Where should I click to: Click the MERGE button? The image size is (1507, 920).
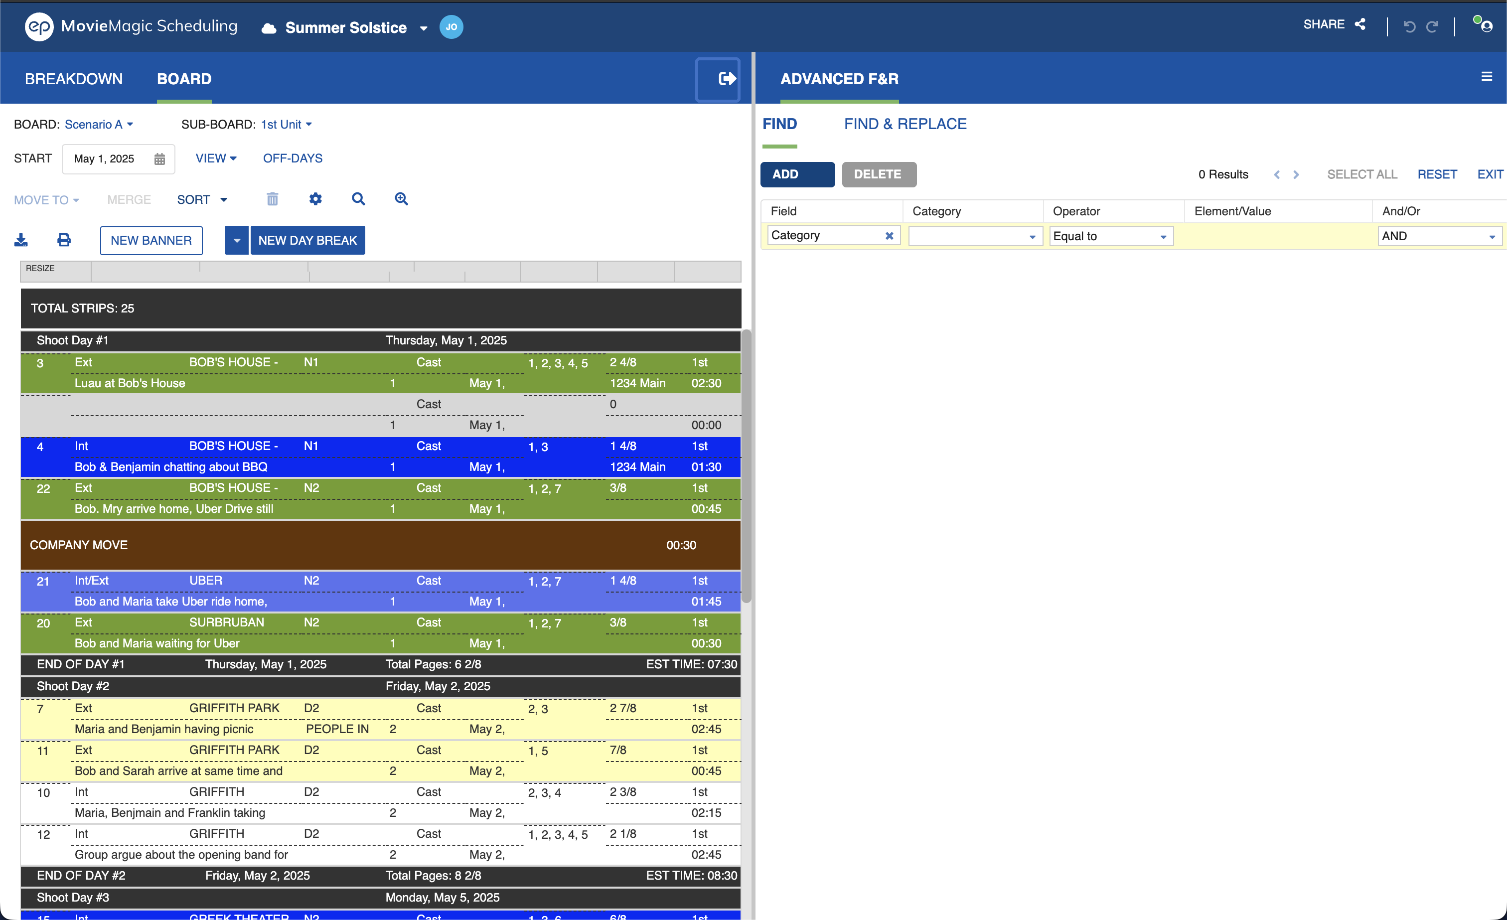point(129,200)
